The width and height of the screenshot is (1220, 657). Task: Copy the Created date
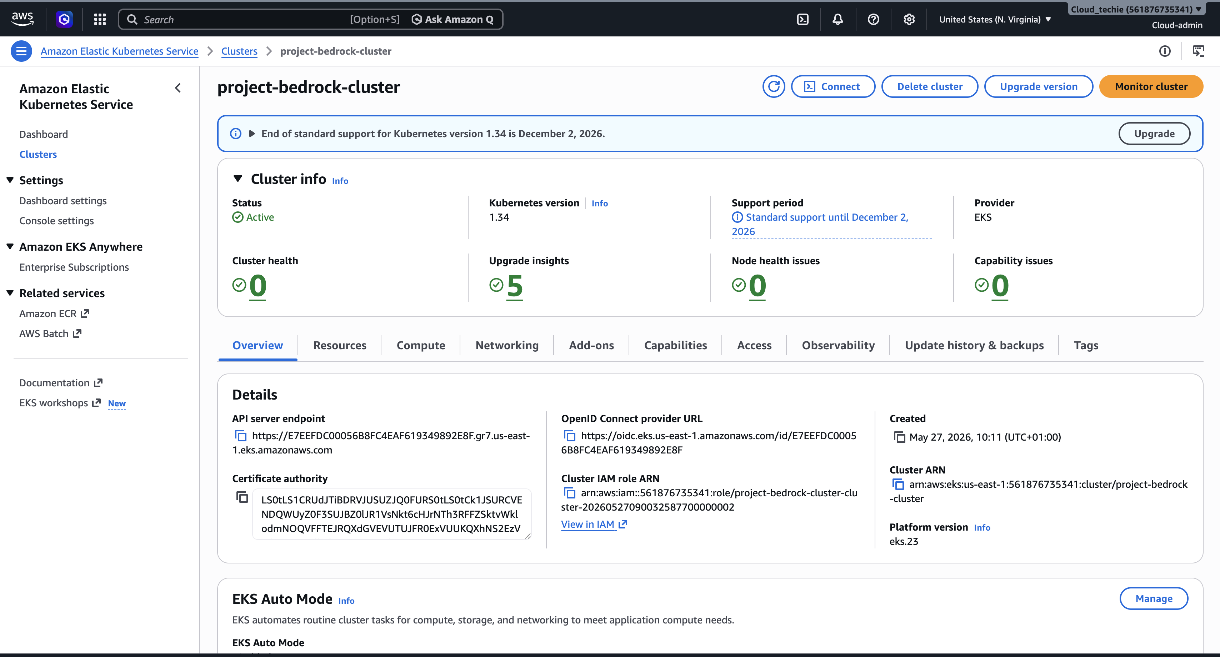coord(899,437)
